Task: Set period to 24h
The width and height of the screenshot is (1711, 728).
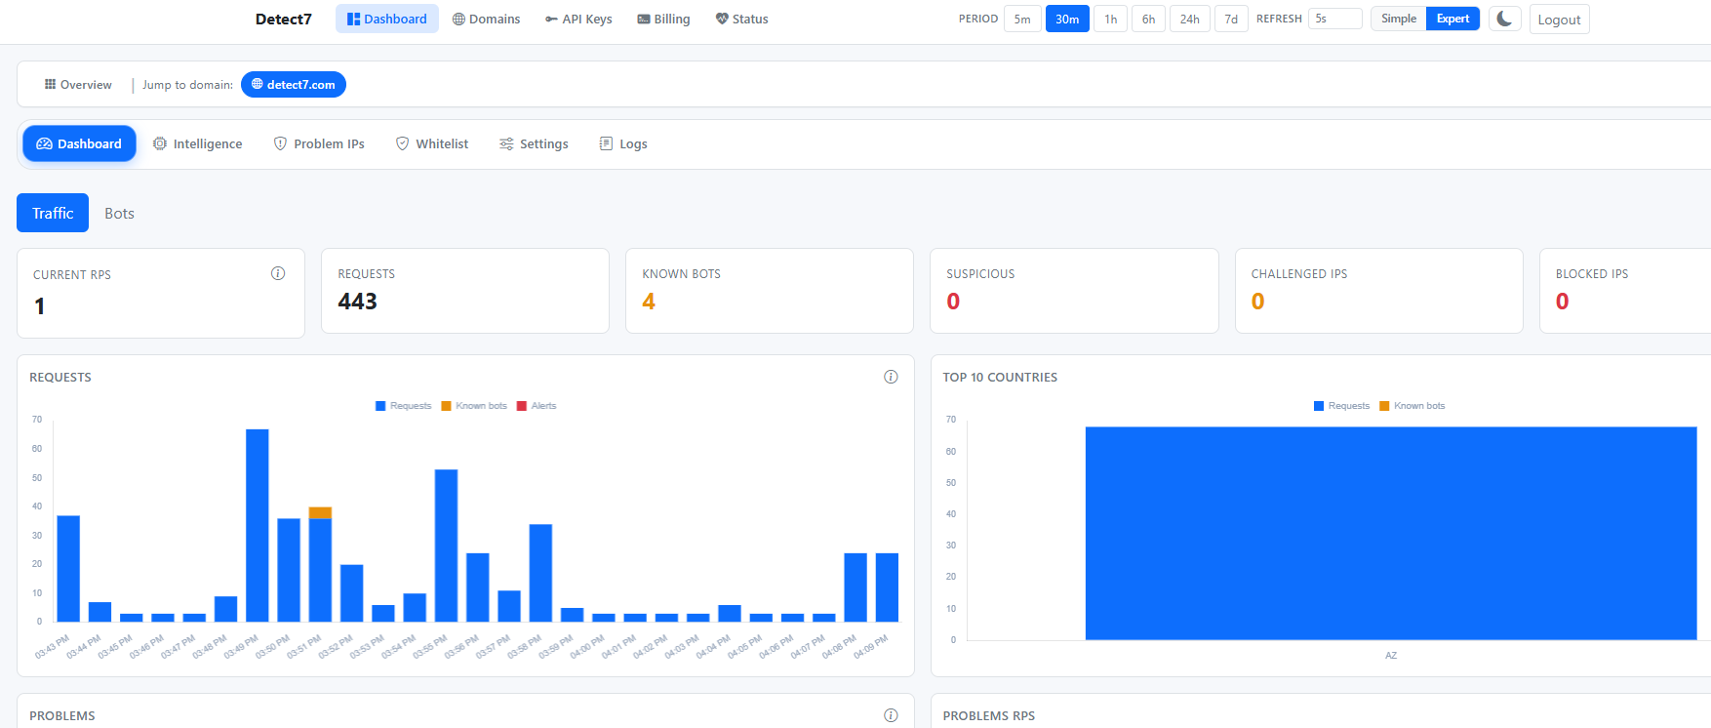Action: [1190, 19]
